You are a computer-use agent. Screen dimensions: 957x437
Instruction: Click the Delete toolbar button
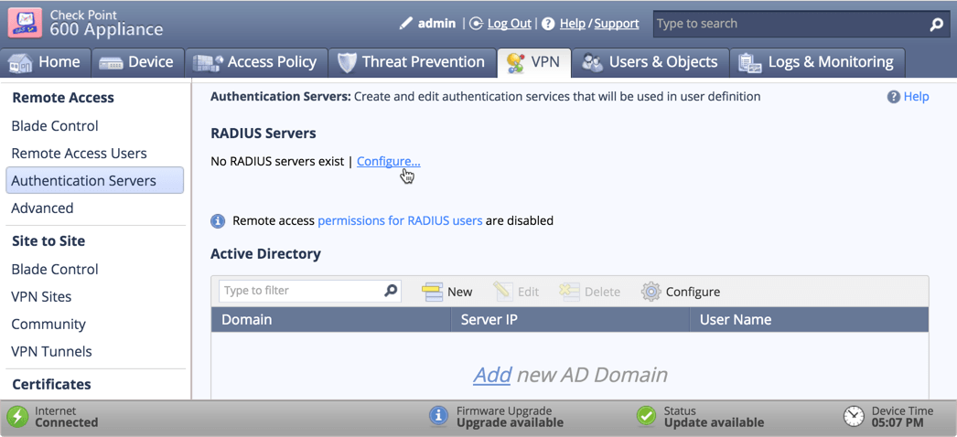(x=589, y=292)
